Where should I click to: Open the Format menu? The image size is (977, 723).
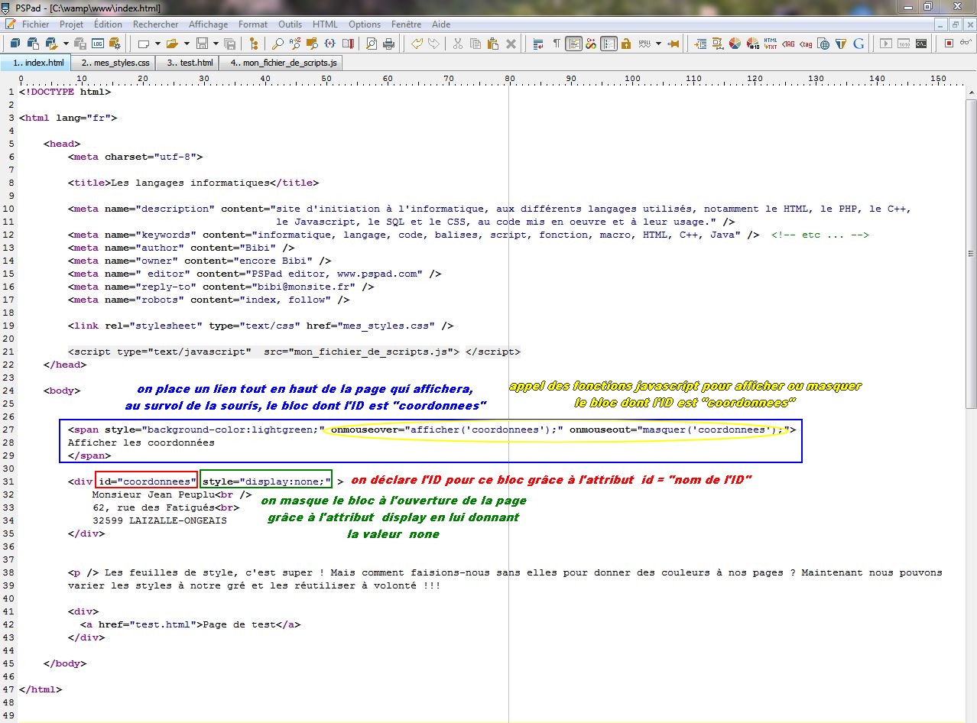[253, 24]
